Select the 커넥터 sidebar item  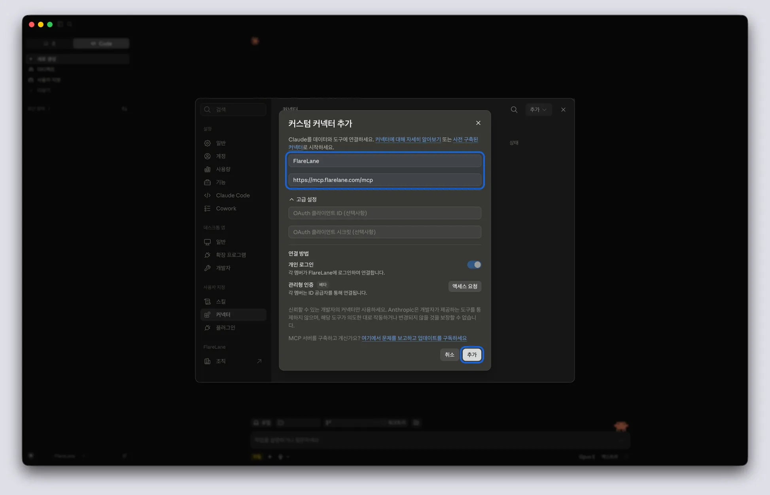233,314
